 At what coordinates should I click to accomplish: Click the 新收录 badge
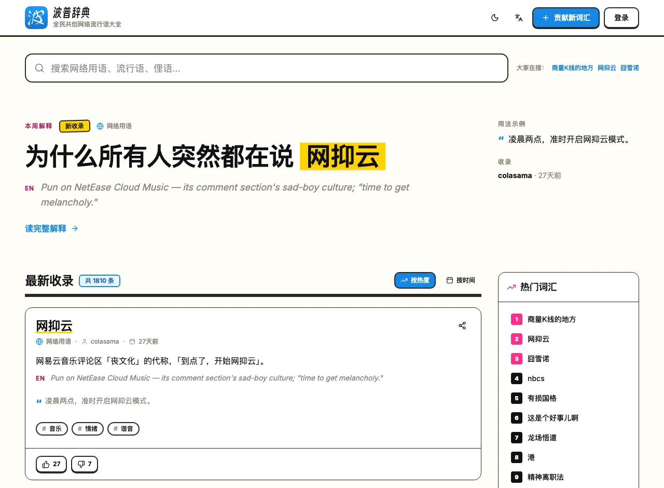coord(75,126)
